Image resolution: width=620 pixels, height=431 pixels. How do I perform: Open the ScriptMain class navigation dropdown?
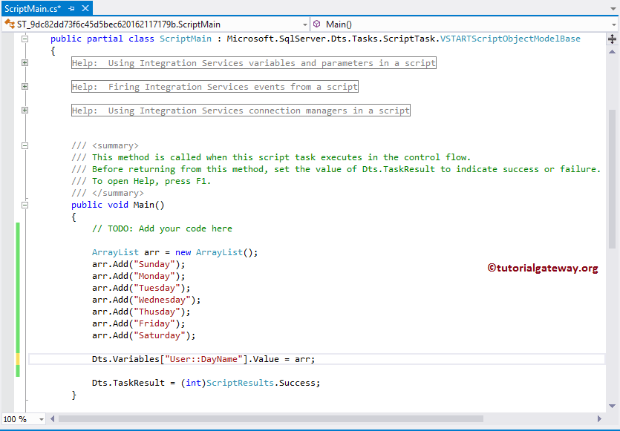[304, 24]
